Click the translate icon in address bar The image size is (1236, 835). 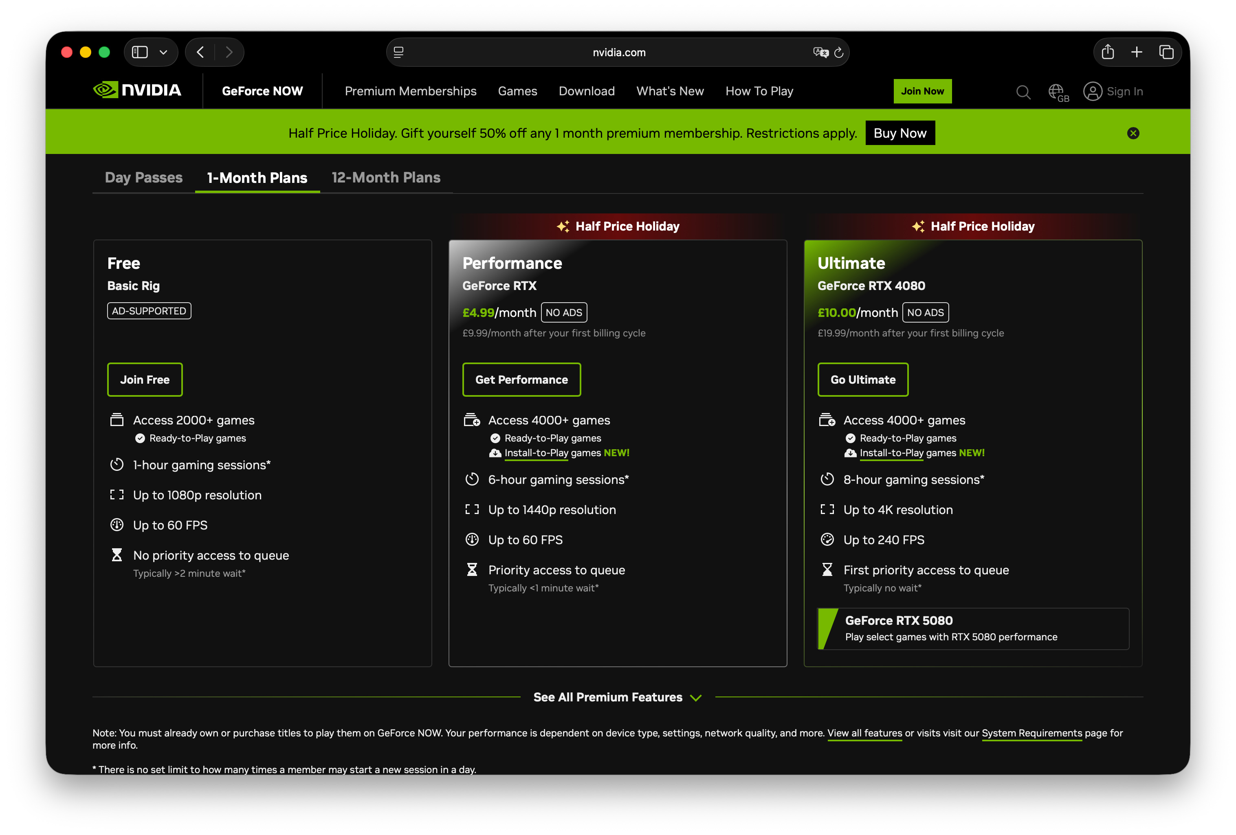click(x=820, y=52)
